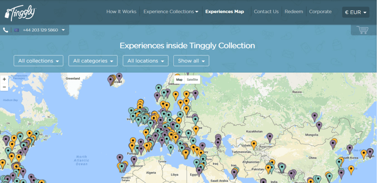Click the purple pin in Kazakhstan
The height and width of the screenshot is (183, 377).
(270, 138)
